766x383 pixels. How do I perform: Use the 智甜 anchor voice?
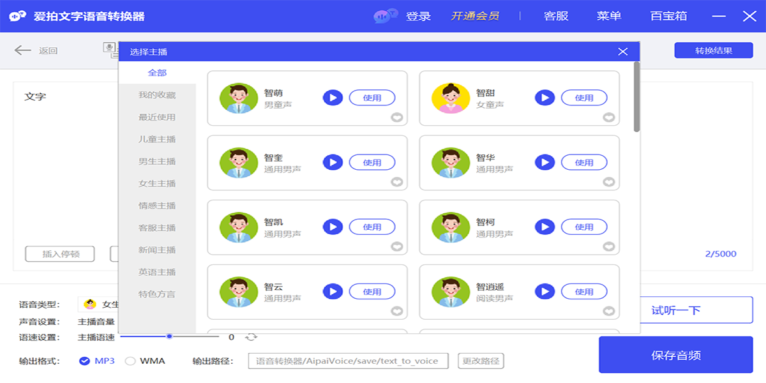584,98
